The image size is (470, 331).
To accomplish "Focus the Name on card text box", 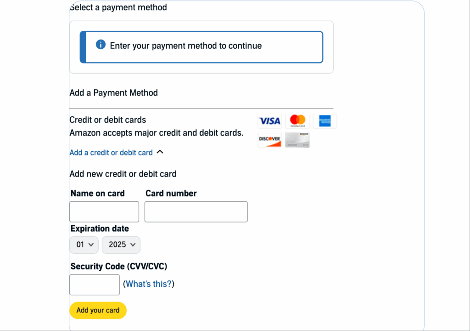I will (x=104, y=212).
